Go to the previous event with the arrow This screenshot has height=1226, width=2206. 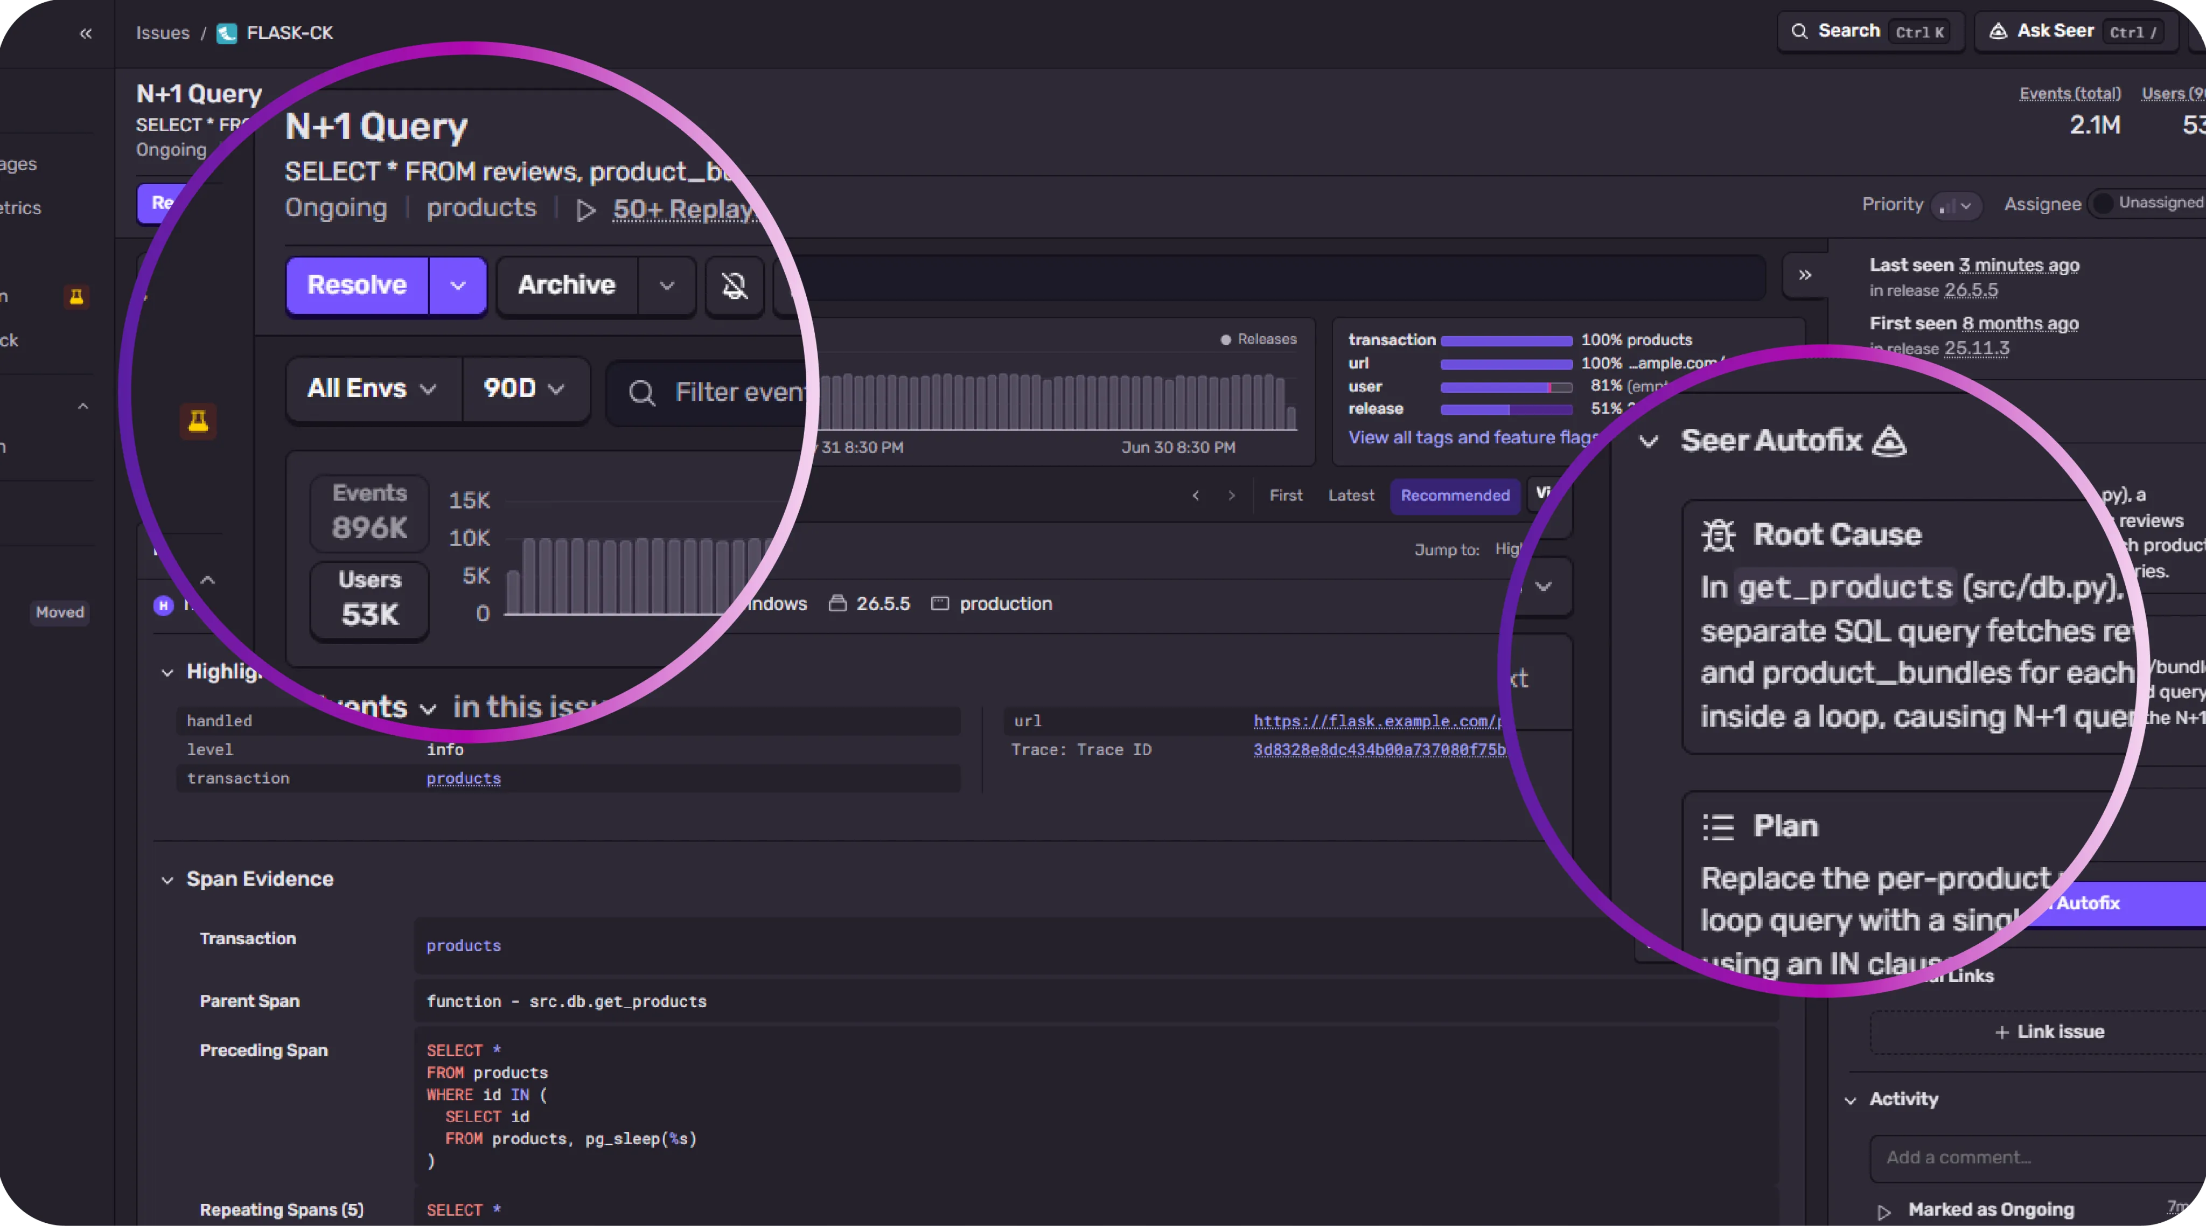(x=1196, y=495)
